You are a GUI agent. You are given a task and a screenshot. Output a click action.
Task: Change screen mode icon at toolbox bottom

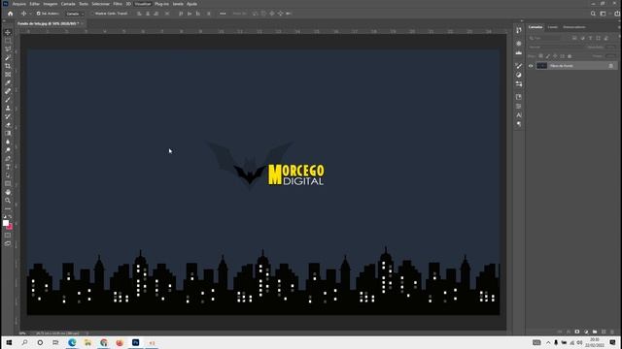(8, 243)
